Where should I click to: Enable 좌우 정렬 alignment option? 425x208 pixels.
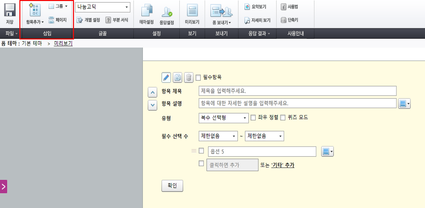coord(253,117)
